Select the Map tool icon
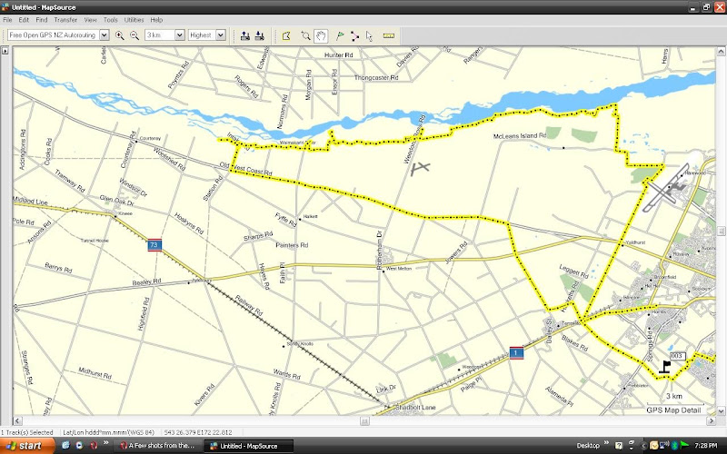727x454 pixels. pos(286,35)
